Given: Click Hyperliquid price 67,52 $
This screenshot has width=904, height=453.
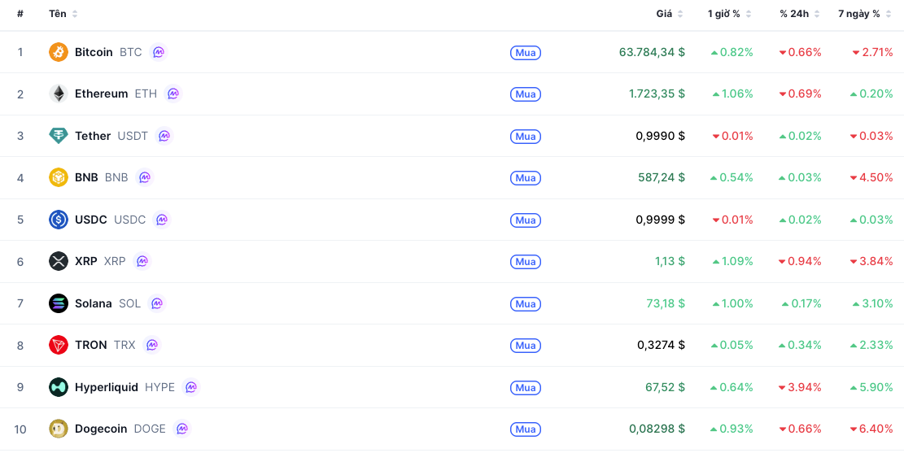Looking at the screenshot, I should point(666,387).
